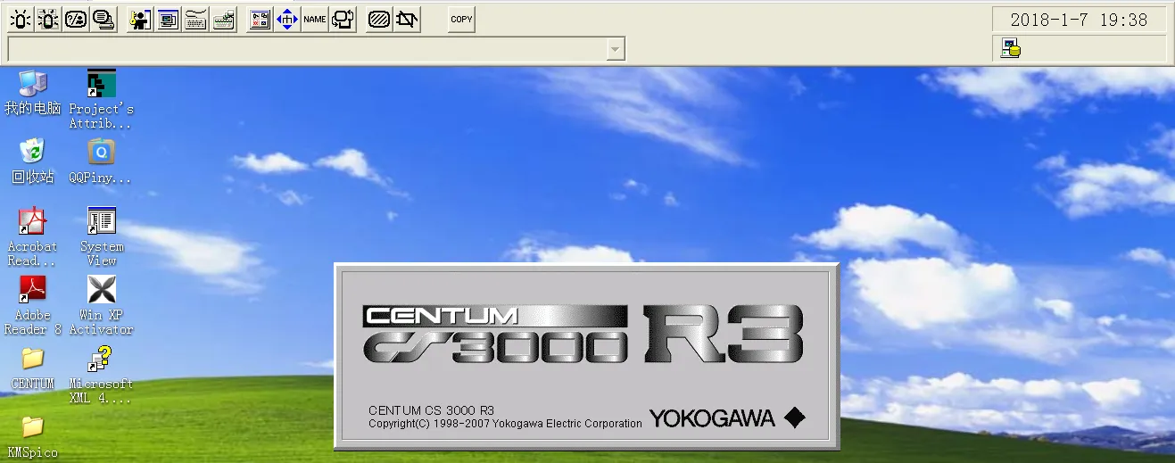Screen dimensions: 1175x463
Task: Open the Preset menu icon
Action: 224,19
